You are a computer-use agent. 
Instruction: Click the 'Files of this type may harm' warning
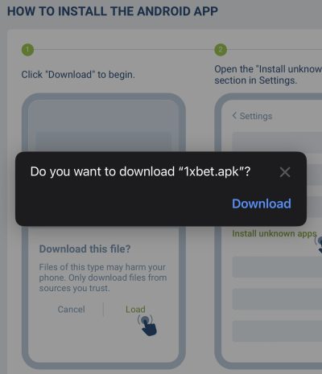pyautogui.click(x=103, y=277)
